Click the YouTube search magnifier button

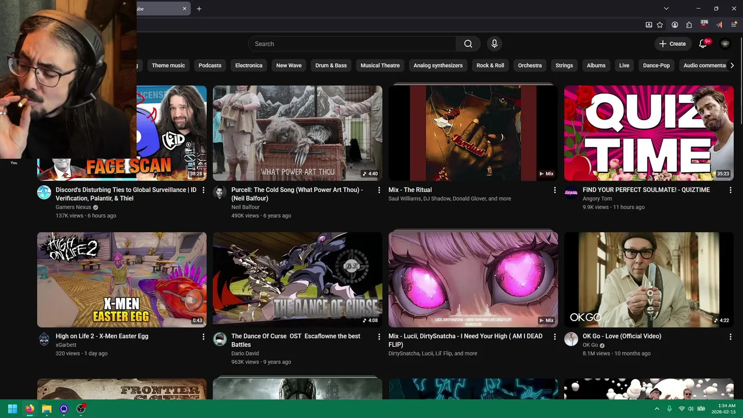(468, 44)
